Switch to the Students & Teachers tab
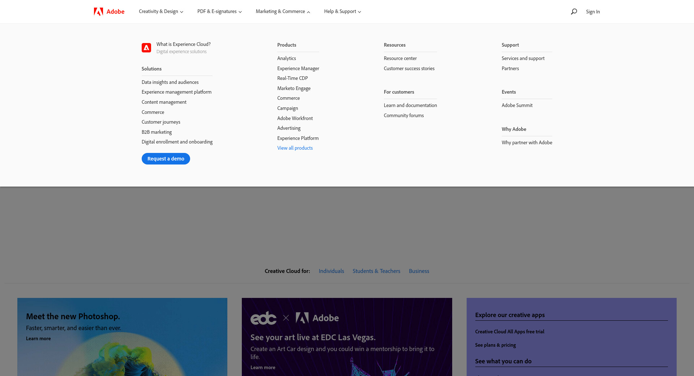694x376 pixels. [376, 271]
